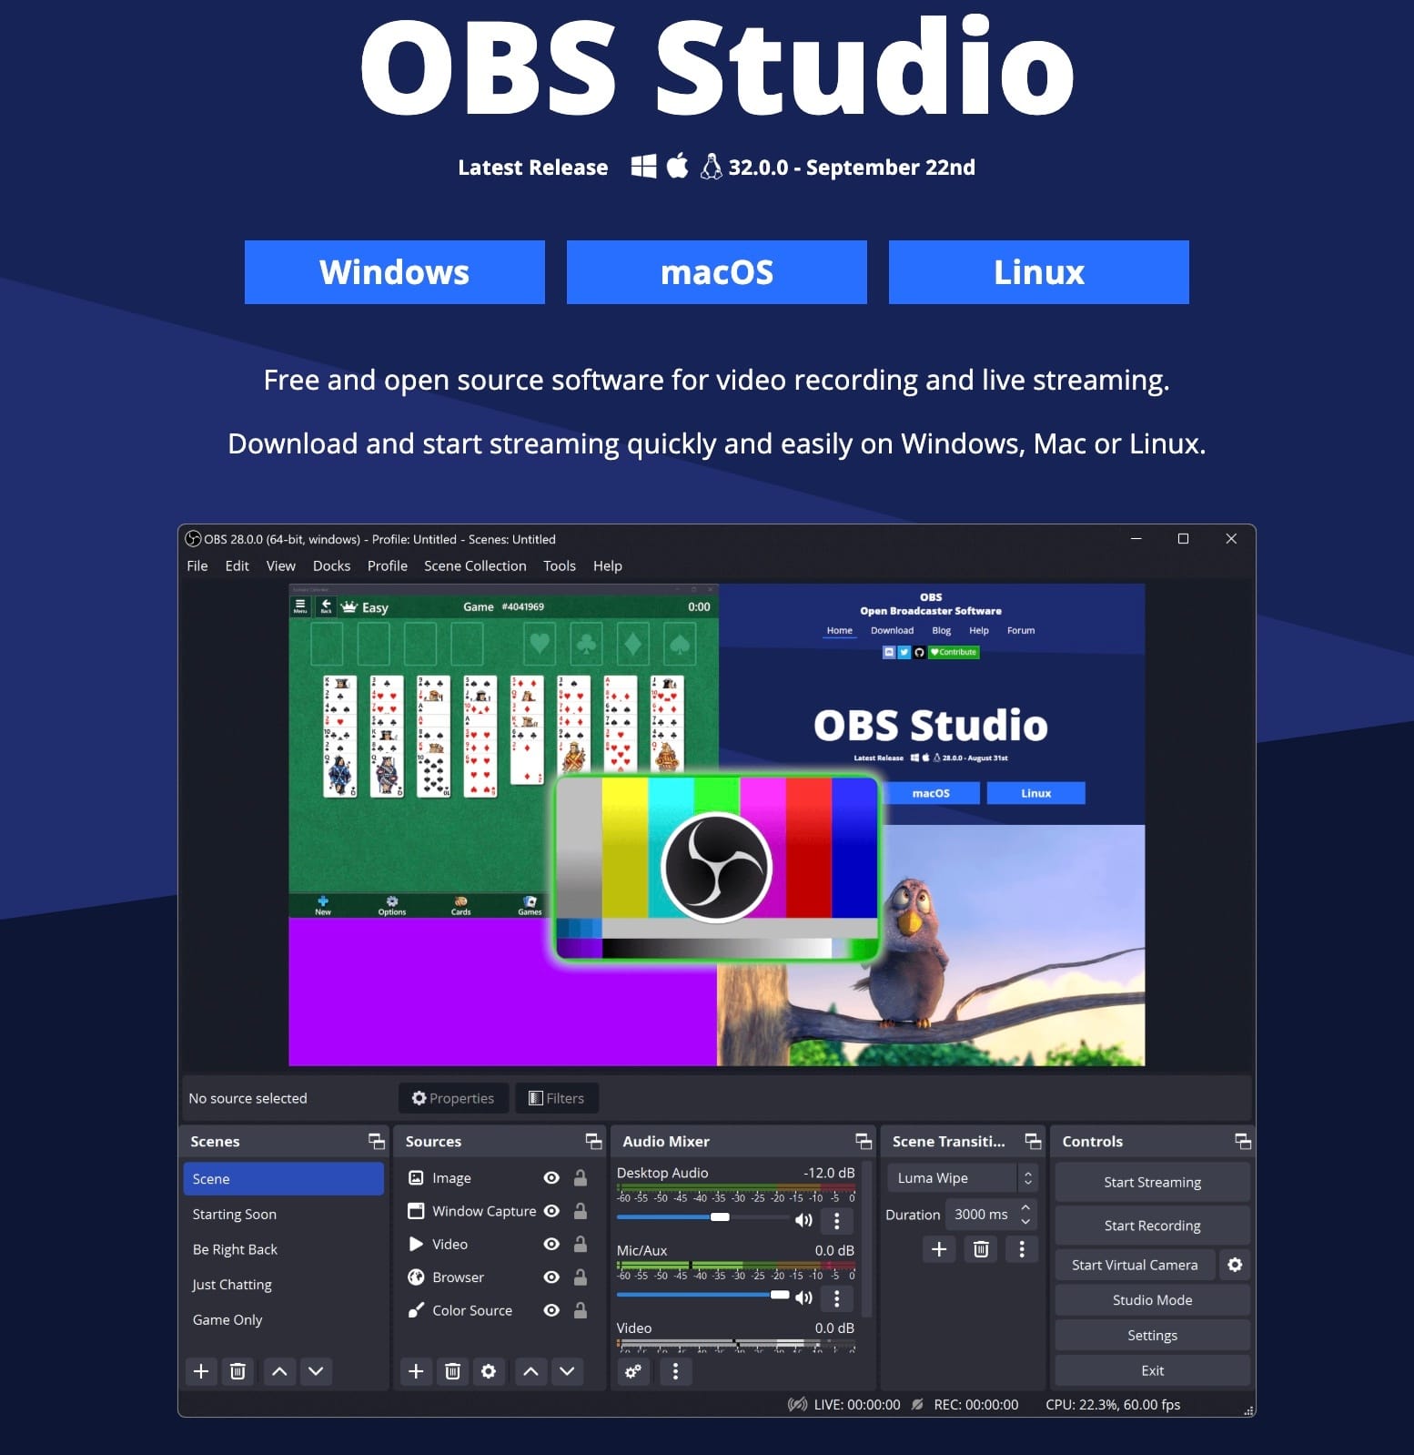Adjust the Desktop Audio volume slider
Screen dimensions: 1414x1455
point(720,1217)
